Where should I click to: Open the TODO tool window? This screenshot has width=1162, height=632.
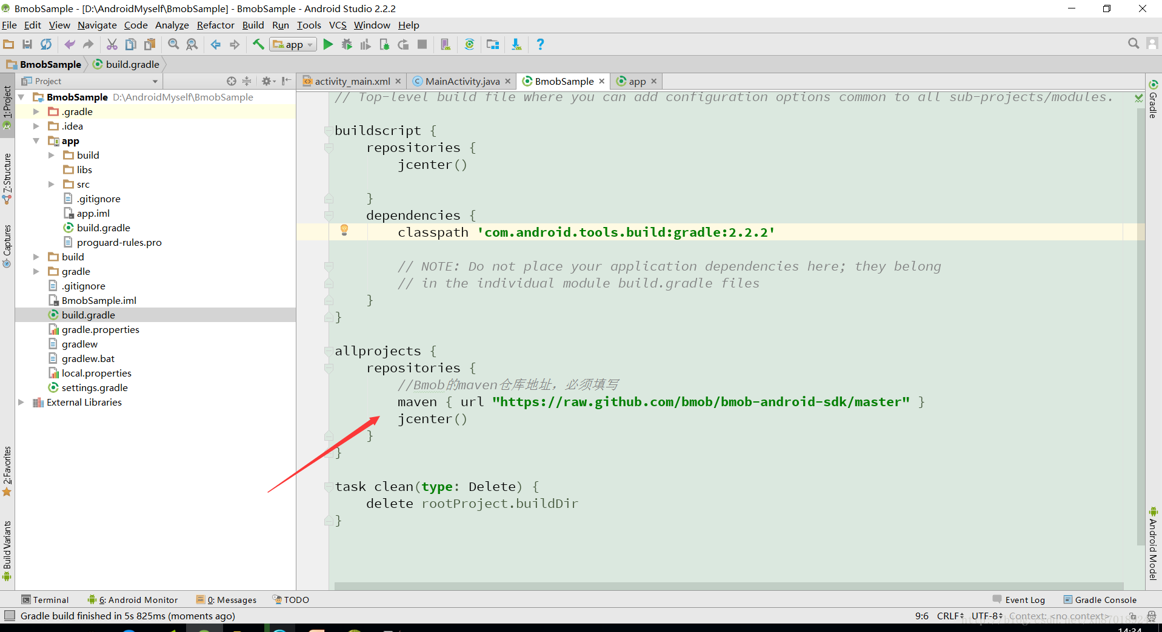[291, 600]
